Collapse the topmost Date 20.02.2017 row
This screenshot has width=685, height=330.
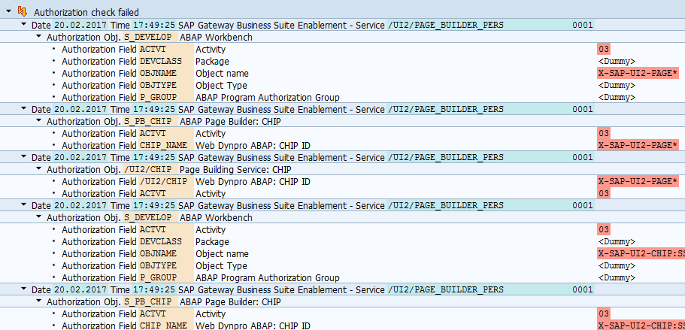(24, 25)
